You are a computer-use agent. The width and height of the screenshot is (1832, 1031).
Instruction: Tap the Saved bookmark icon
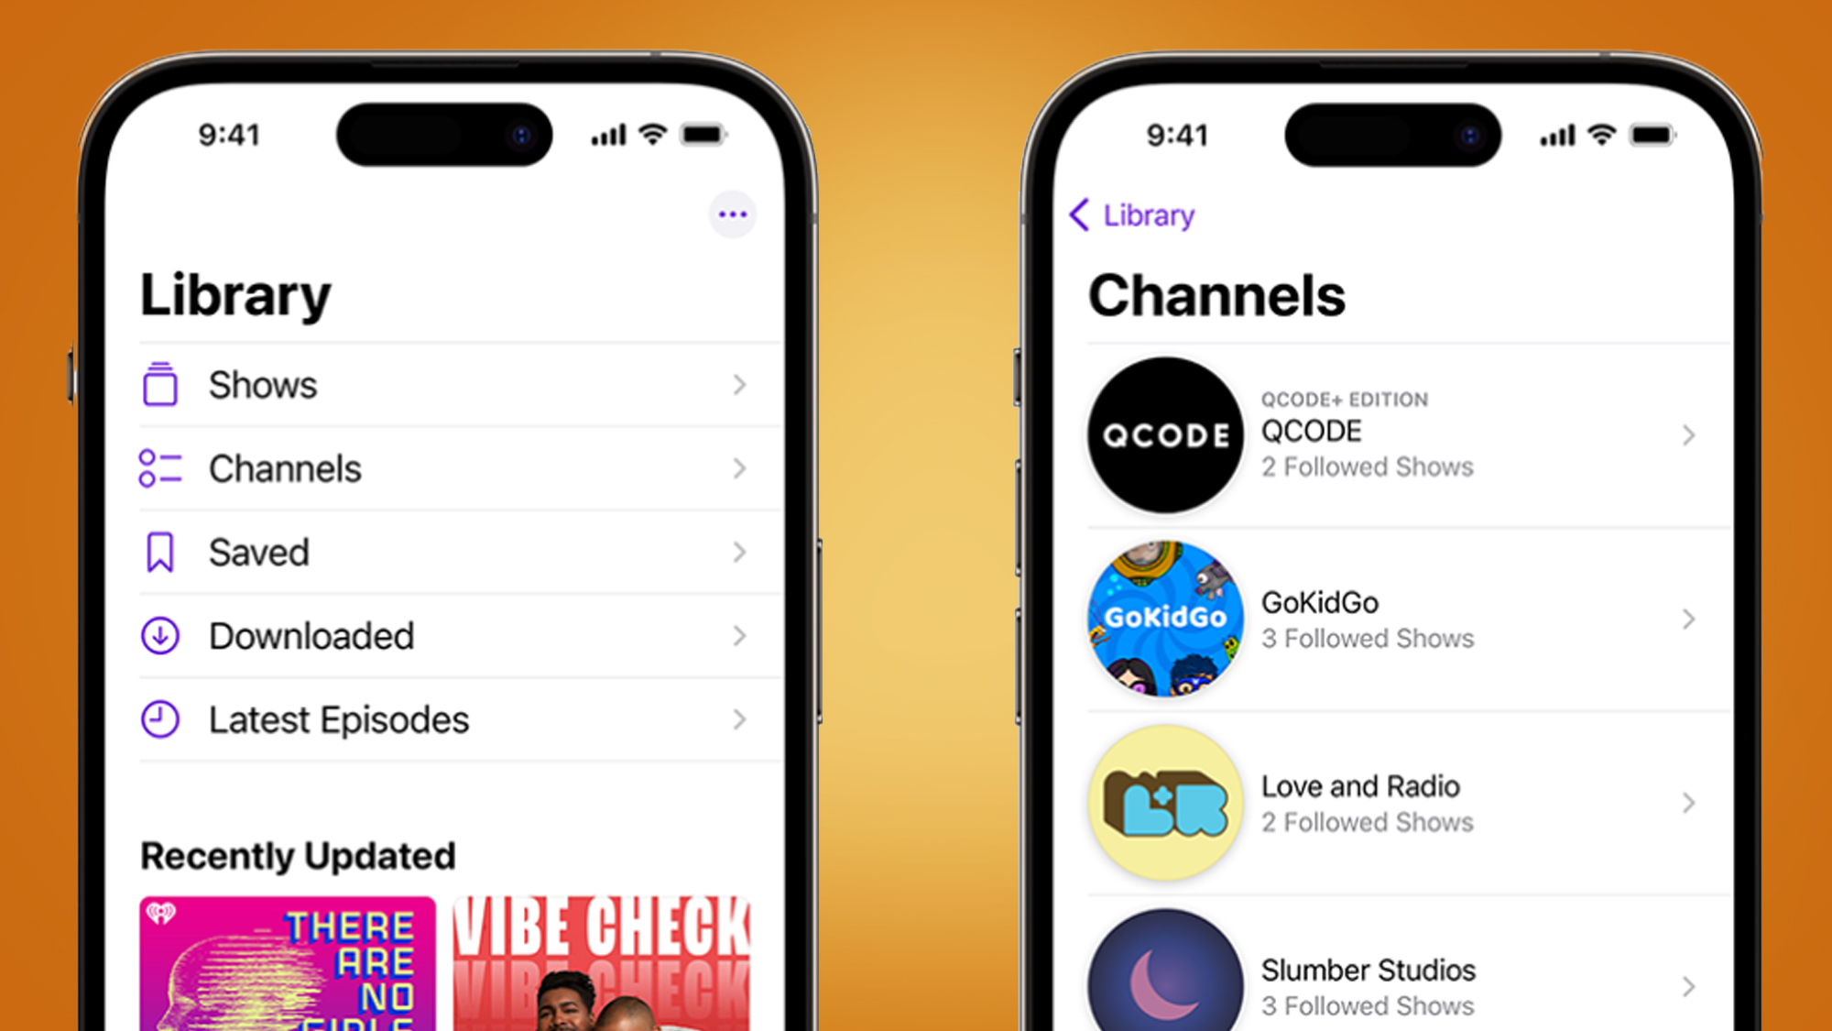click(165, 554)
